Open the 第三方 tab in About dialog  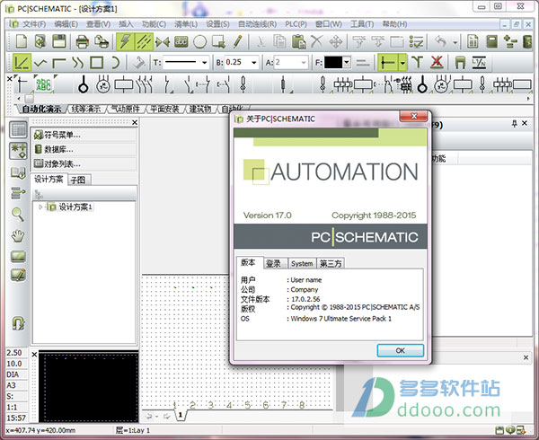pyautogui.click(x=331, y=263)
